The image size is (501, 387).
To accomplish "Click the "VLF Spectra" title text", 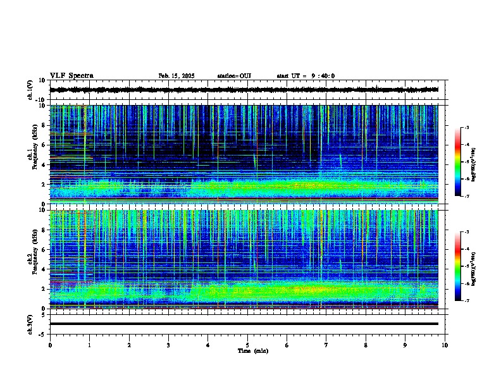I will point(71,76).
